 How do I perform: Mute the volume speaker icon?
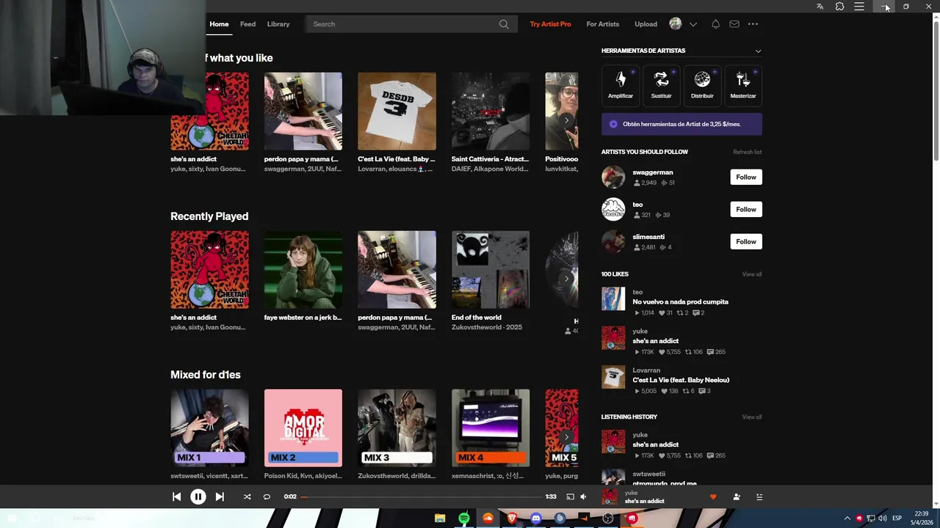coord(583,496)
